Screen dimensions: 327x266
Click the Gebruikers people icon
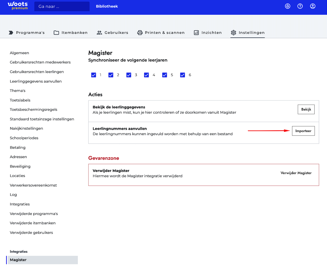[x=99, y=33]
